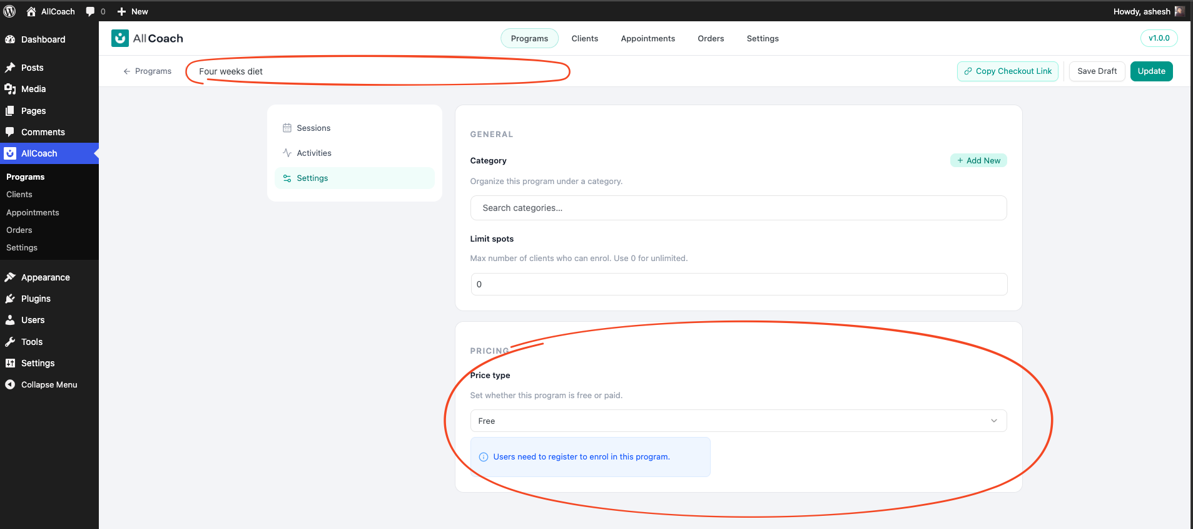Click the Collapse Menu arrow icon
The width and height of the screenshot is (1193, 529).
[x=10, y=384]
